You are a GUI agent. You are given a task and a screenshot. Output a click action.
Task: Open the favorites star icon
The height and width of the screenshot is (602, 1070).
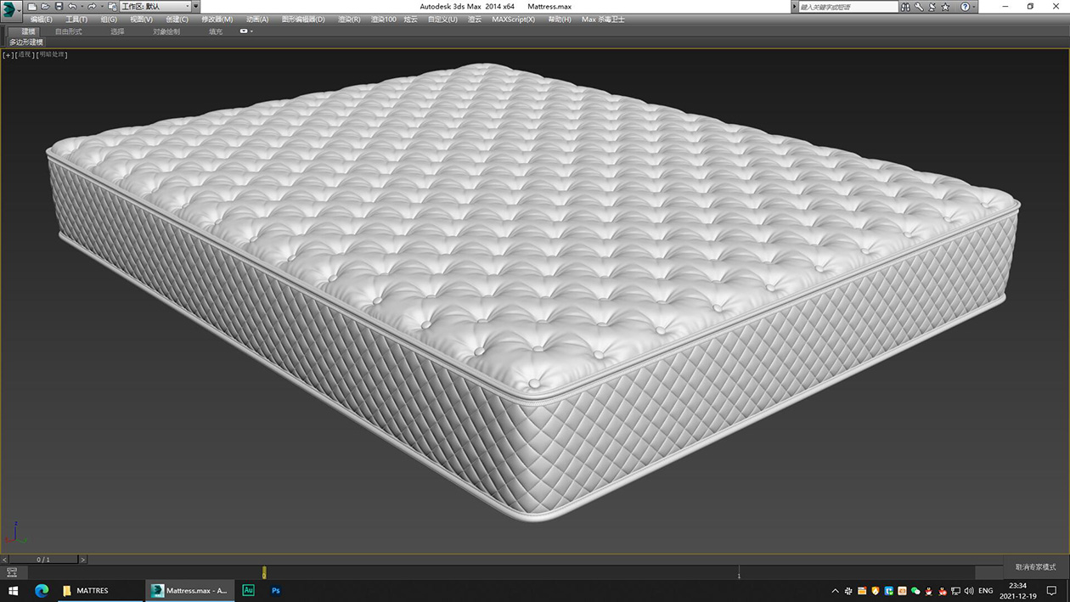[x=946, y=7]
